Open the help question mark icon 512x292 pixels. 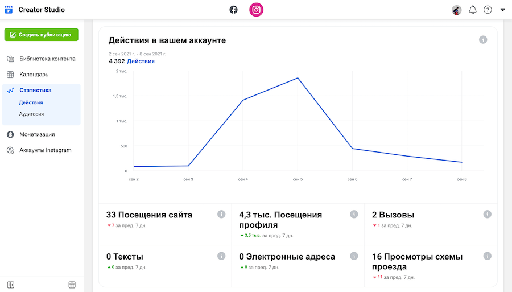coord(488,10)
